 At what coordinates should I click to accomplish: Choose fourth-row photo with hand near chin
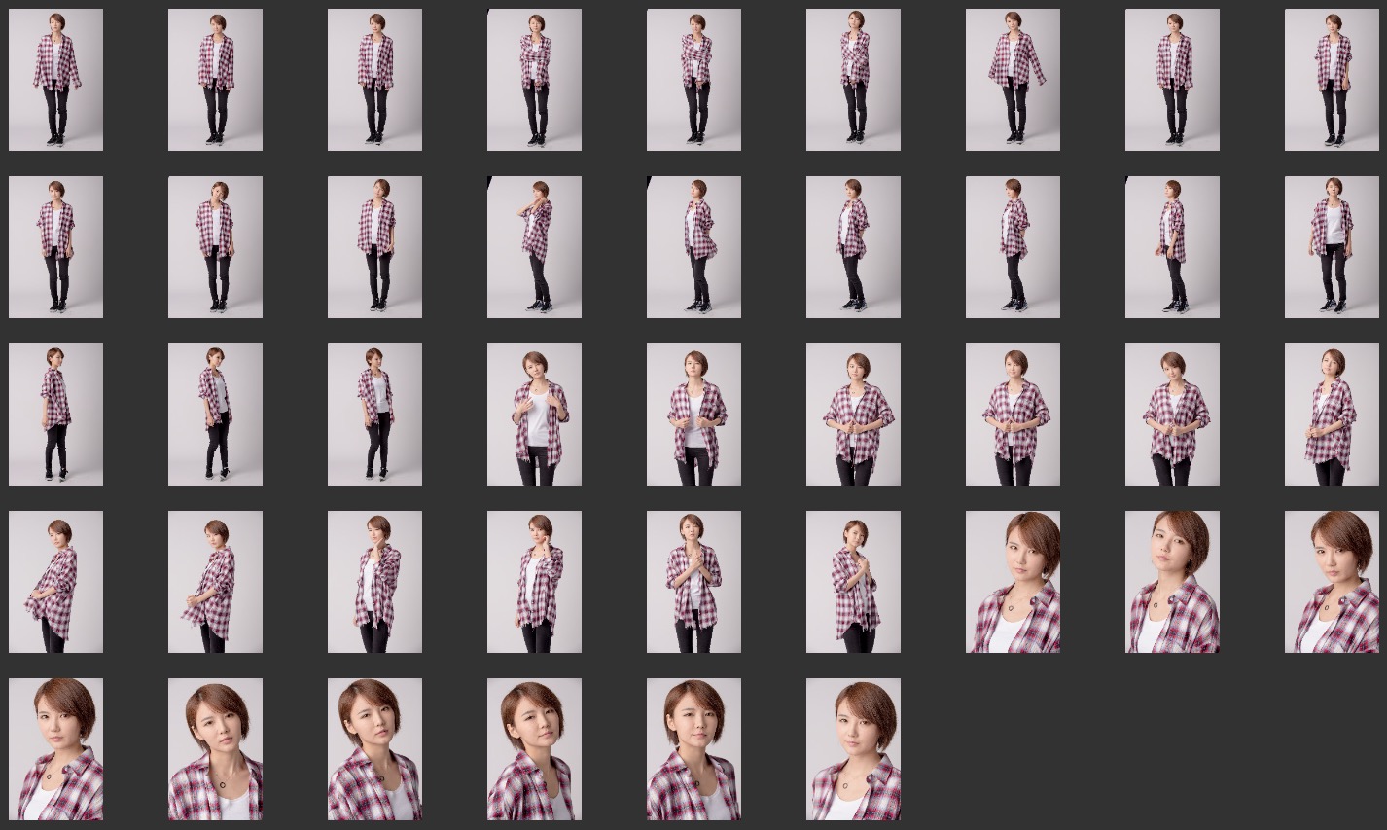[x=534, y=582]
